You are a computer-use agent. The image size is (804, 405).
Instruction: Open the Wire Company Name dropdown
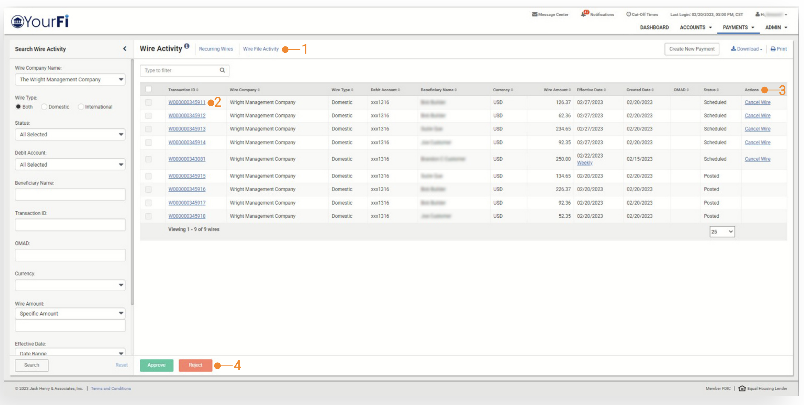coord(70,79)
